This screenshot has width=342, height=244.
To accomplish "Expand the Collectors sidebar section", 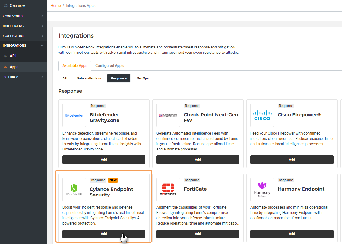I will [x=23, y=36].
